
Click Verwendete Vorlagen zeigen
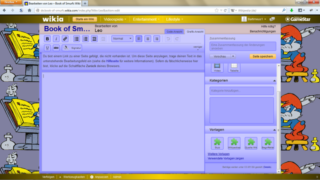(225, 158)
